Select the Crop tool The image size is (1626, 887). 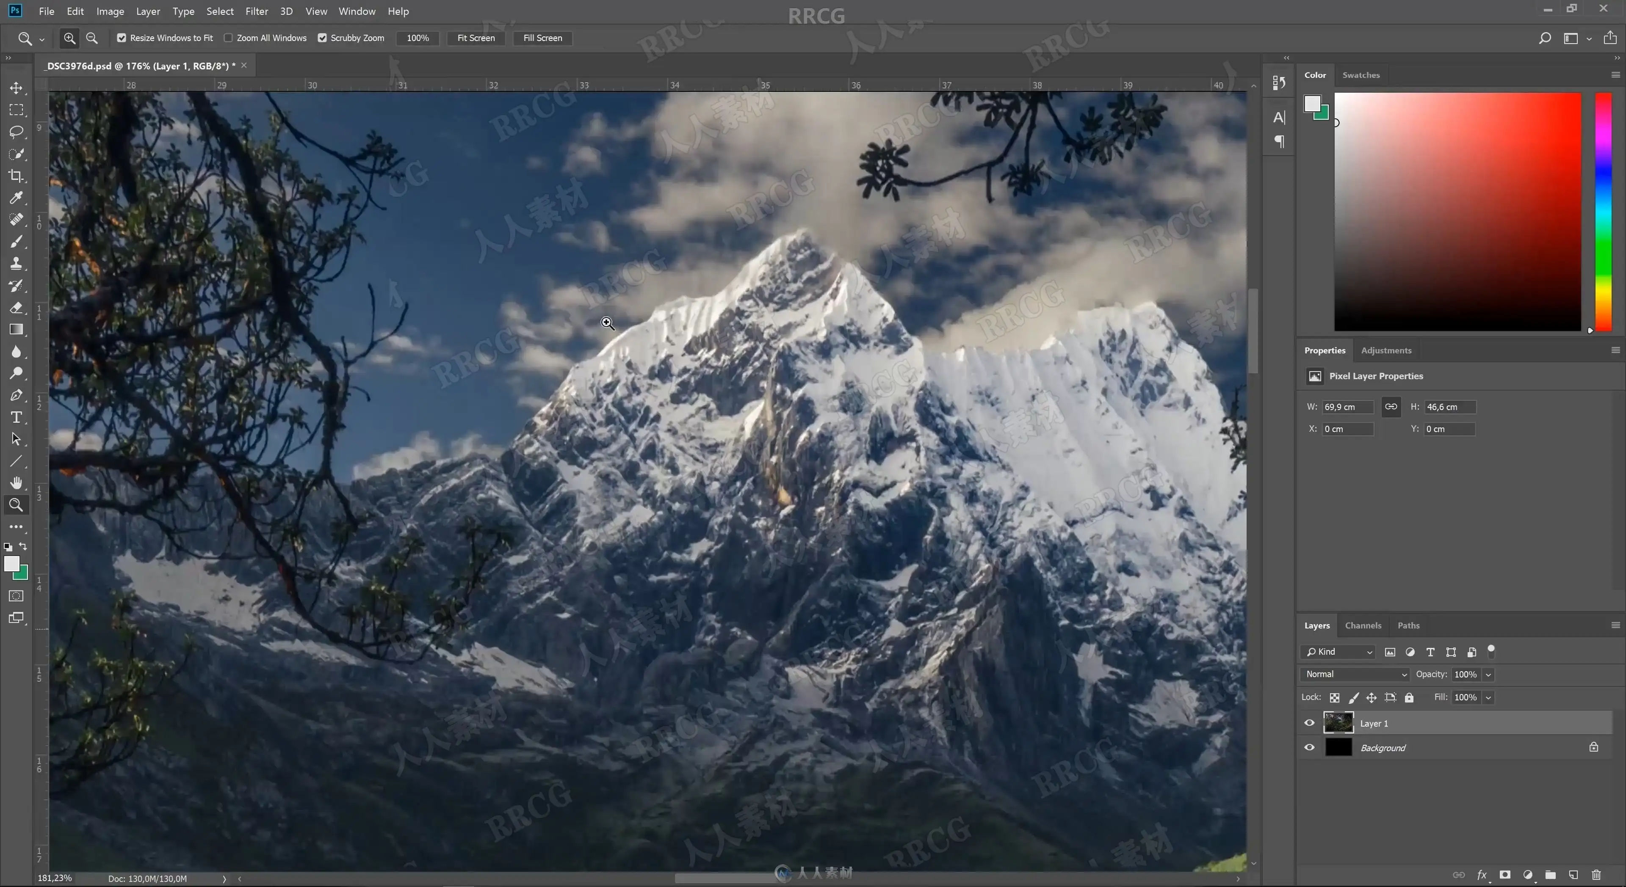pos(16,176)
